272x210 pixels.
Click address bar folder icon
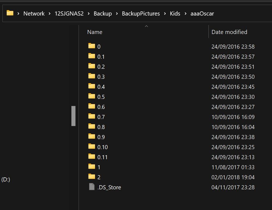[10, 13]
